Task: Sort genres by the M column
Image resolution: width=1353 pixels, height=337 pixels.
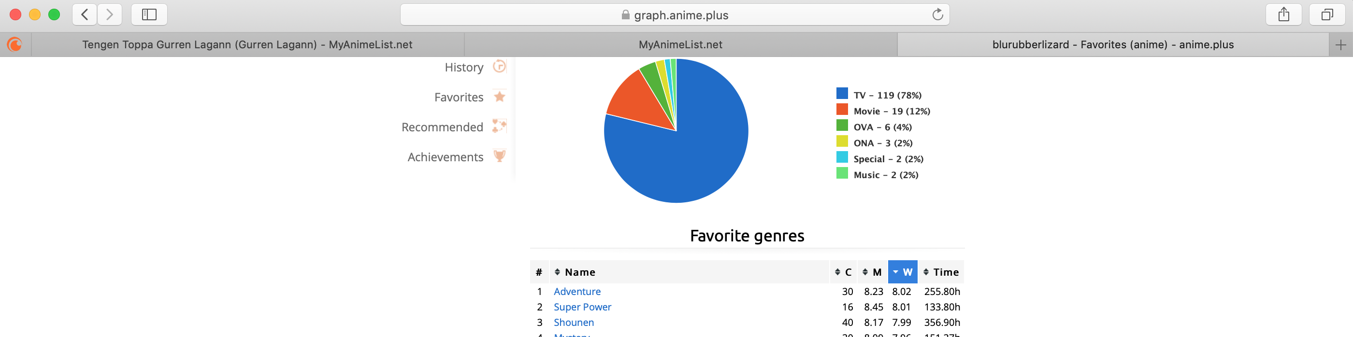Action: pyautogui.click(x=872, y=272)
